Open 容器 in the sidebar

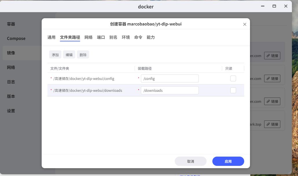click(x=11, y=24)
